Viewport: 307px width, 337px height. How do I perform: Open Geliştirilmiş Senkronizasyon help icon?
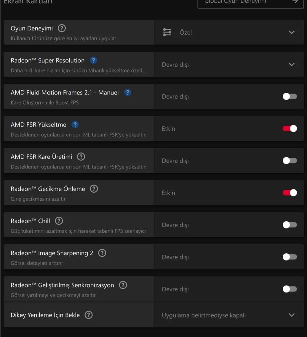(x=123, y=285)
